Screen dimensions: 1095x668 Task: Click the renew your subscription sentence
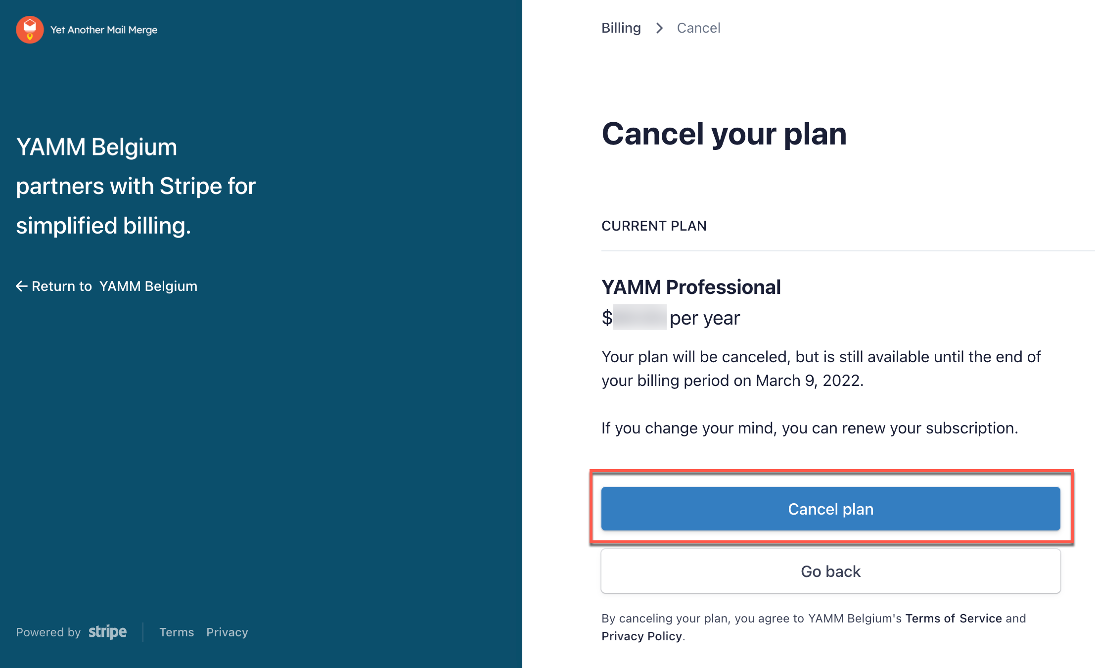(x=810, y=428)
